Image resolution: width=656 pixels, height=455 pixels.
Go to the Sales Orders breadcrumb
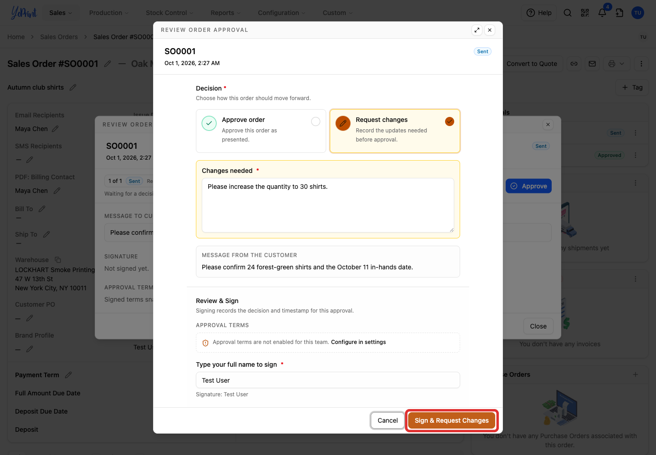tap(59, 37)
